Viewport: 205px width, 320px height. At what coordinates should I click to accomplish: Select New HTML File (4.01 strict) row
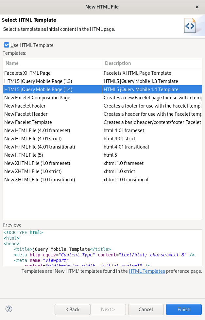[x=33, y=139]
